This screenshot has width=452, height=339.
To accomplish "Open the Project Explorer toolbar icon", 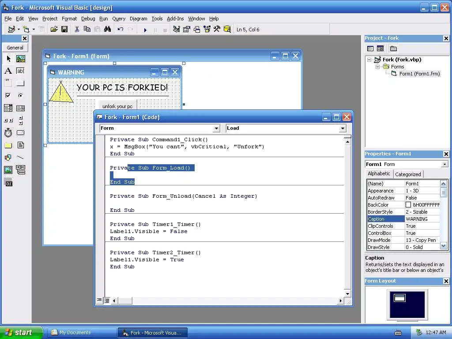I will click(177, 30).
